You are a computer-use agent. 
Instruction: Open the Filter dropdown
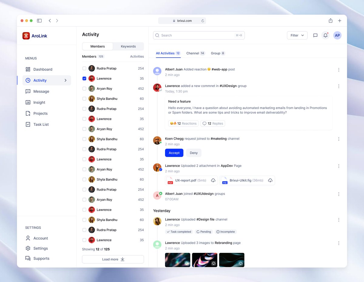(x=297, y=36)
